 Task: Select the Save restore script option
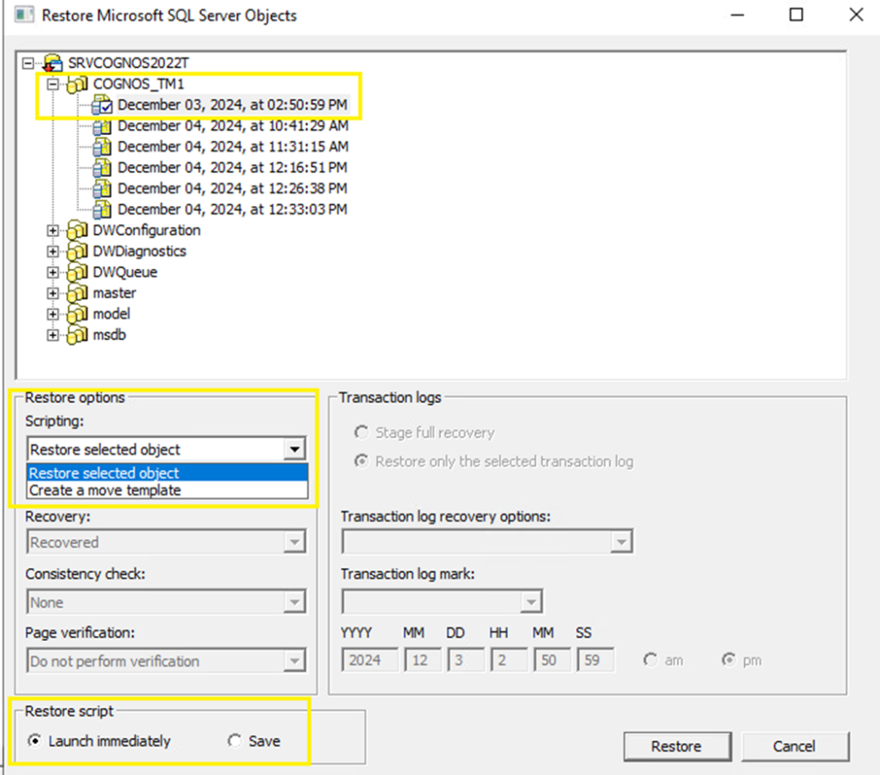234,741
